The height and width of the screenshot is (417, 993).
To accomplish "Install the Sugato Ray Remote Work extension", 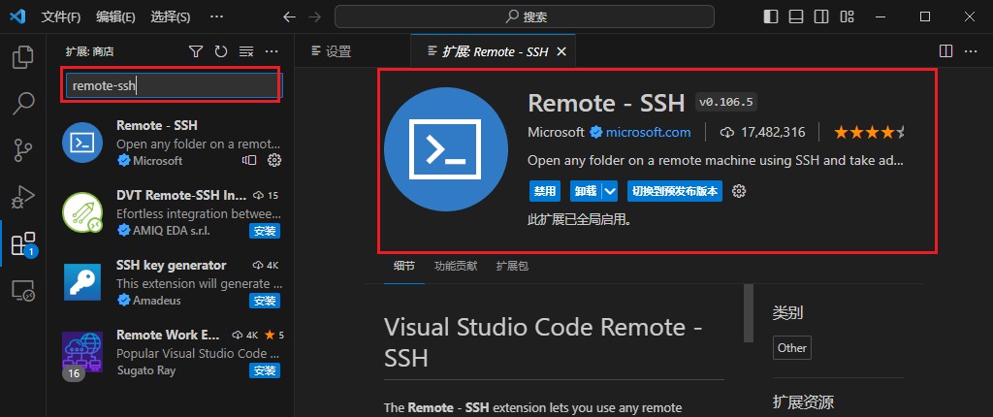I will (x=264, y=370).
